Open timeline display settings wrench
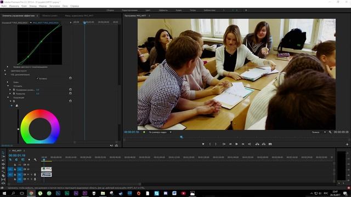The width and height of the screenshot is (351, 197). [35, 160]
